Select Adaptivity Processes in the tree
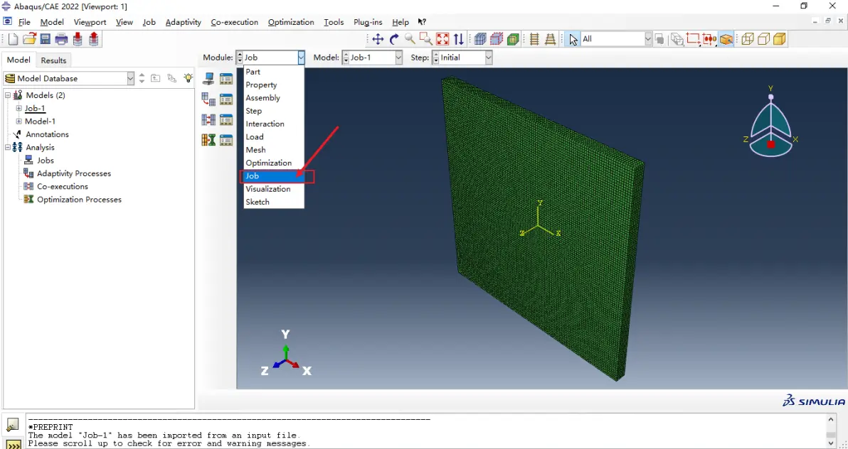This screenshot has height=449, width=848. (x=74, y=173)
